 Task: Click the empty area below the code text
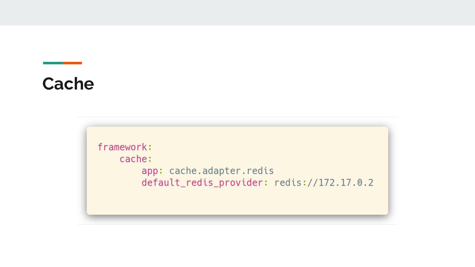point(237,201)
